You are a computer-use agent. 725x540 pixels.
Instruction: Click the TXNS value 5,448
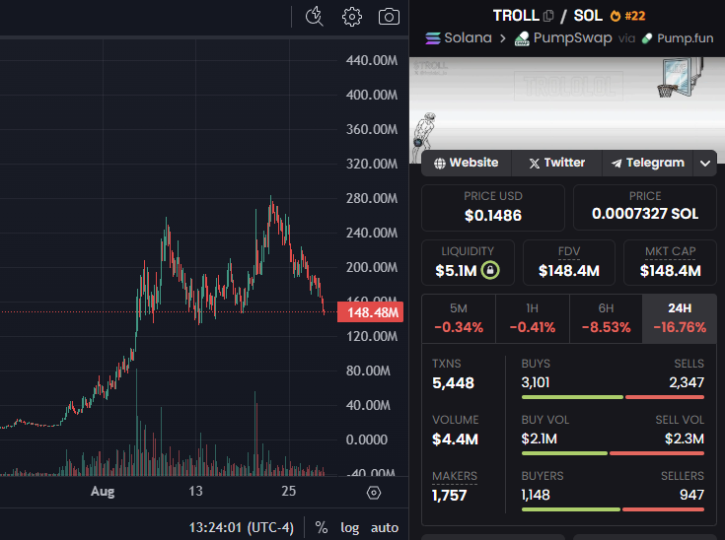[x=453, y=383]
